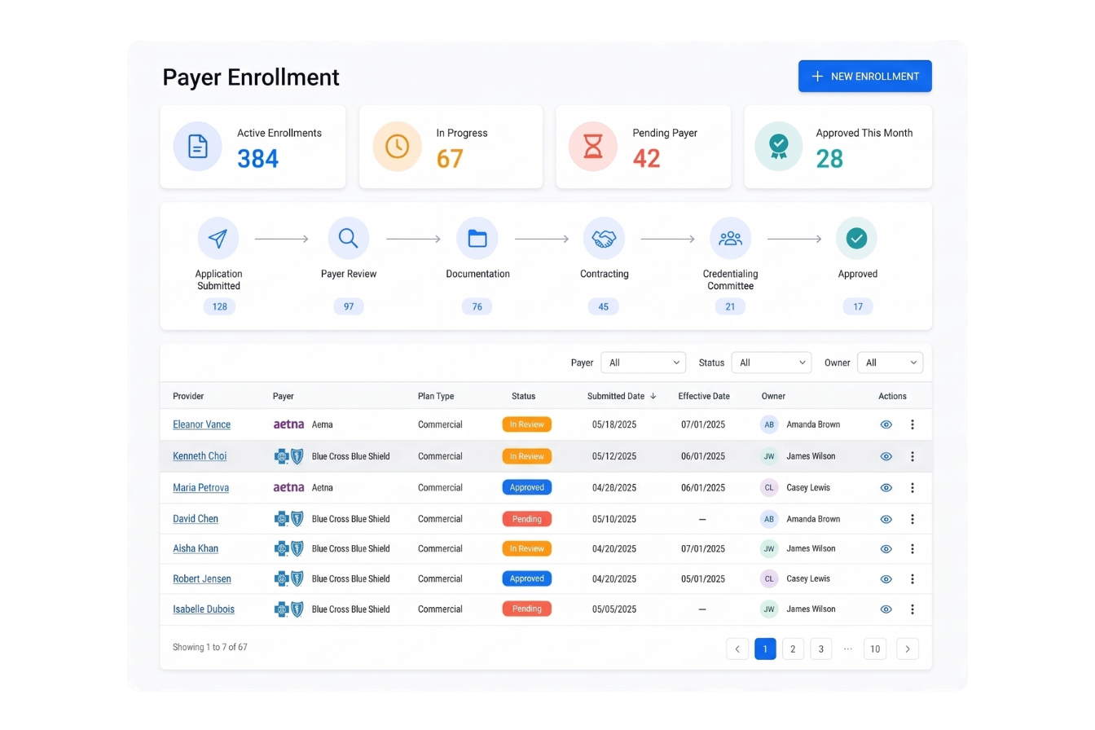Click the Provider column header
This screenshot has height=730, width=1095.
(x=188, y=396)
